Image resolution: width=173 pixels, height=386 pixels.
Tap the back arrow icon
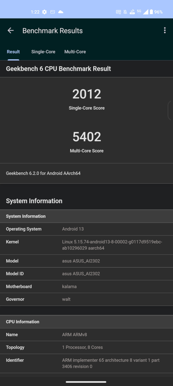[x=11, y=31]
